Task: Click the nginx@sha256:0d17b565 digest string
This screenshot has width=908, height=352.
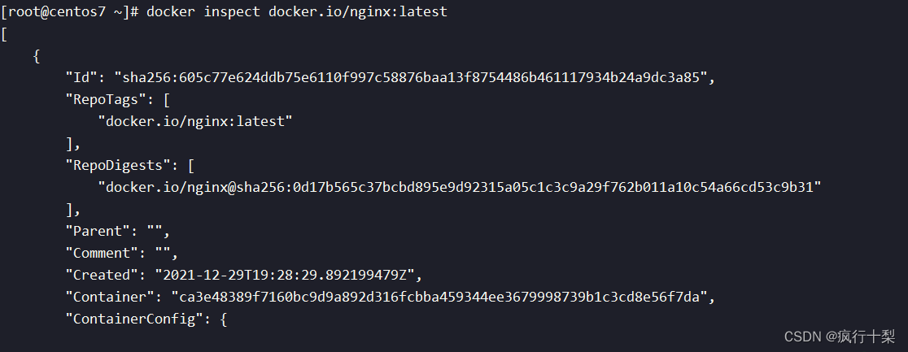Action: (x=460, y=187)
